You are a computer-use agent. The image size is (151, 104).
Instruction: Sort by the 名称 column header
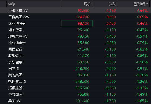click(34, 4)
